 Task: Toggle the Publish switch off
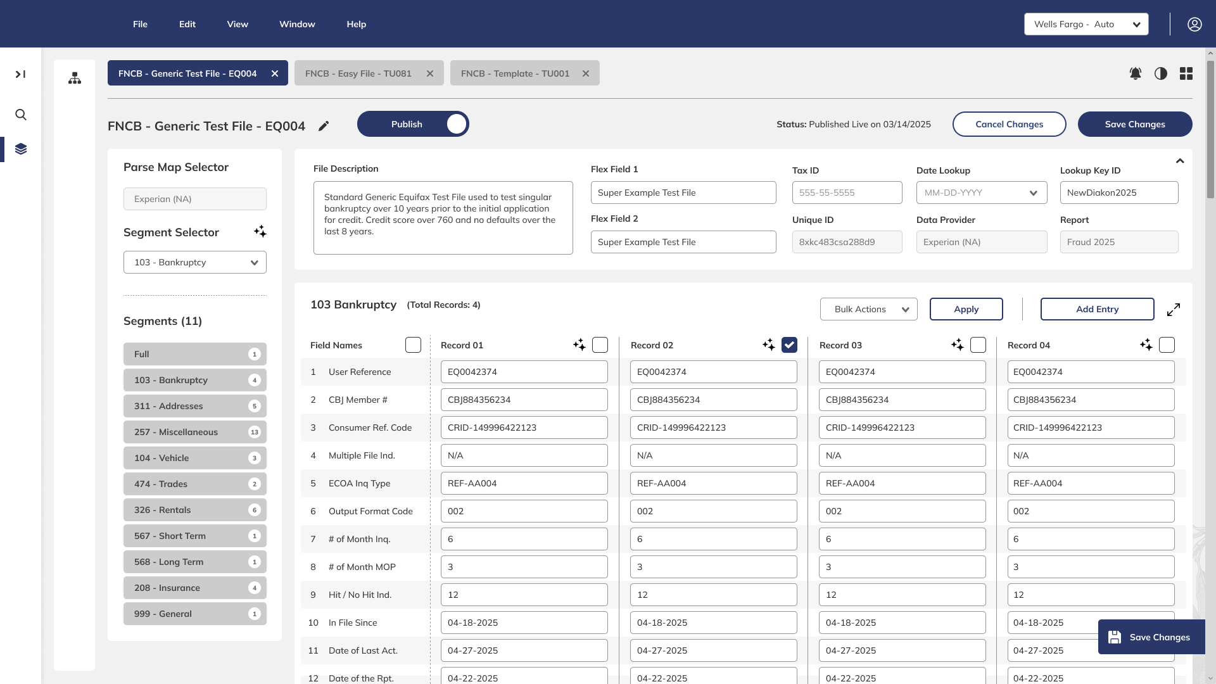point(457,123)
